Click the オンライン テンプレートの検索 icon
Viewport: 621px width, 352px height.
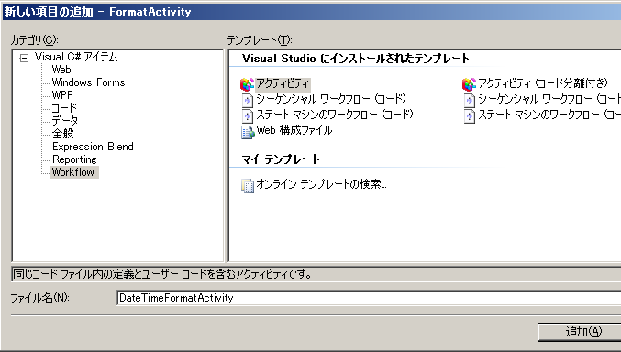(248, 186)
